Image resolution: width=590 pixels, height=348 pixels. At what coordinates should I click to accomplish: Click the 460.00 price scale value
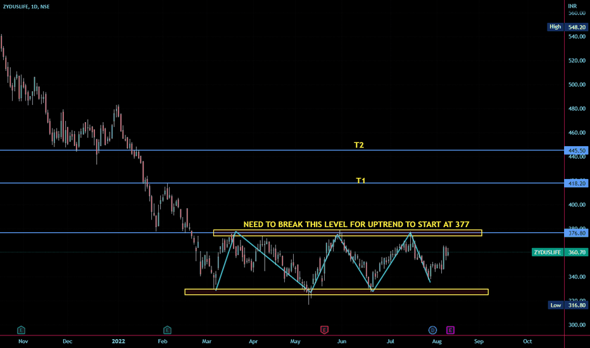[x=577, y=133]
